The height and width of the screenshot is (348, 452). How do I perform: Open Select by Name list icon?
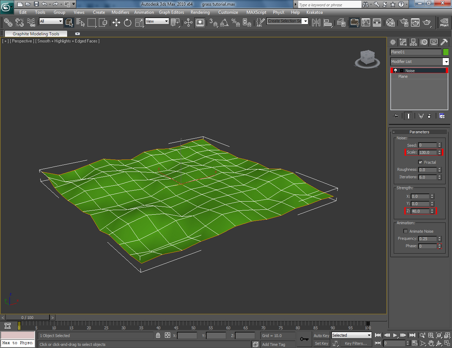(81, 22)
